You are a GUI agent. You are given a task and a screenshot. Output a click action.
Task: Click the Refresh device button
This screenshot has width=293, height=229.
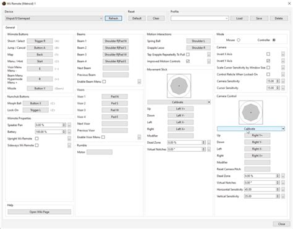pyautogui.click(x=113, y=19)
